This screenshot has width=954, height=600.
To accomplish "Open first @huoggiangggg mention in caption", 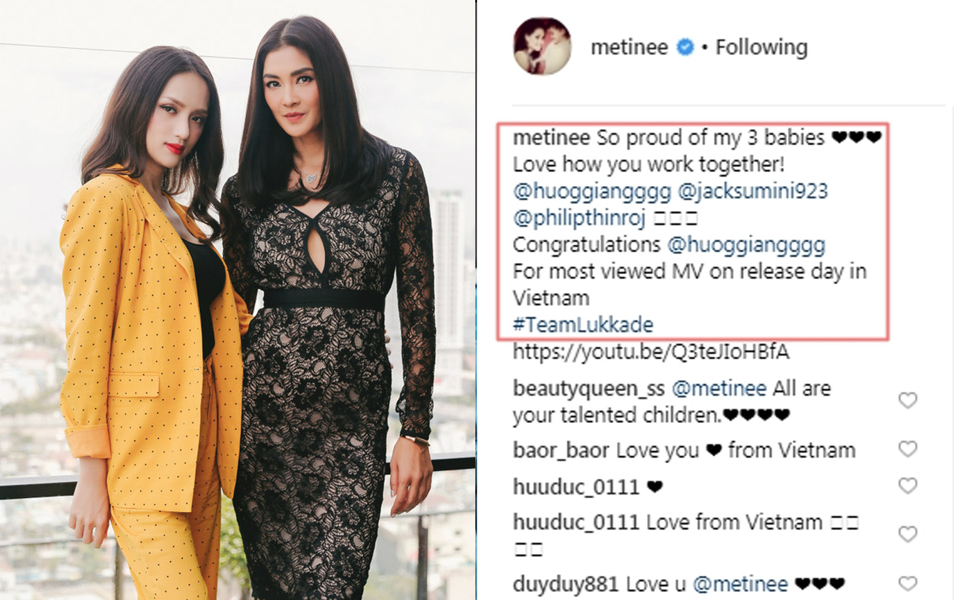I will [x=592, y=191].
